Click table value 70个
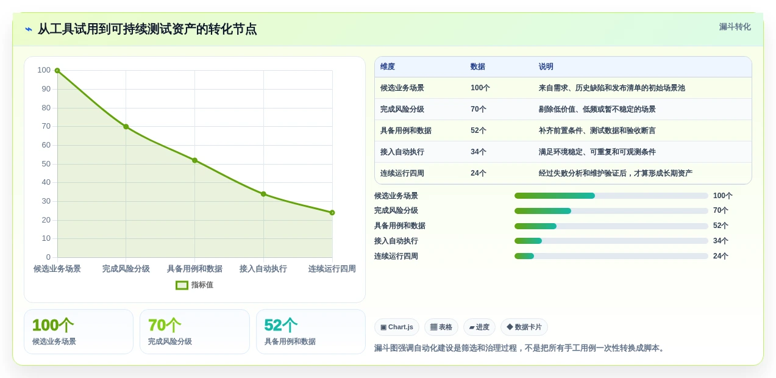 [x=479, y=109]
